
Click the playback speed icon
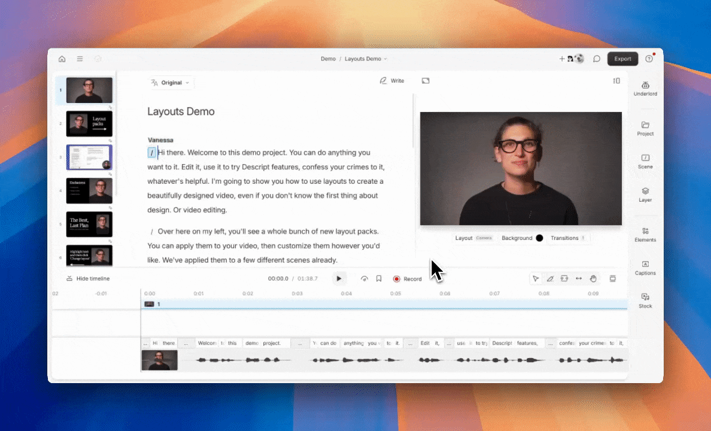pos(364,278)
